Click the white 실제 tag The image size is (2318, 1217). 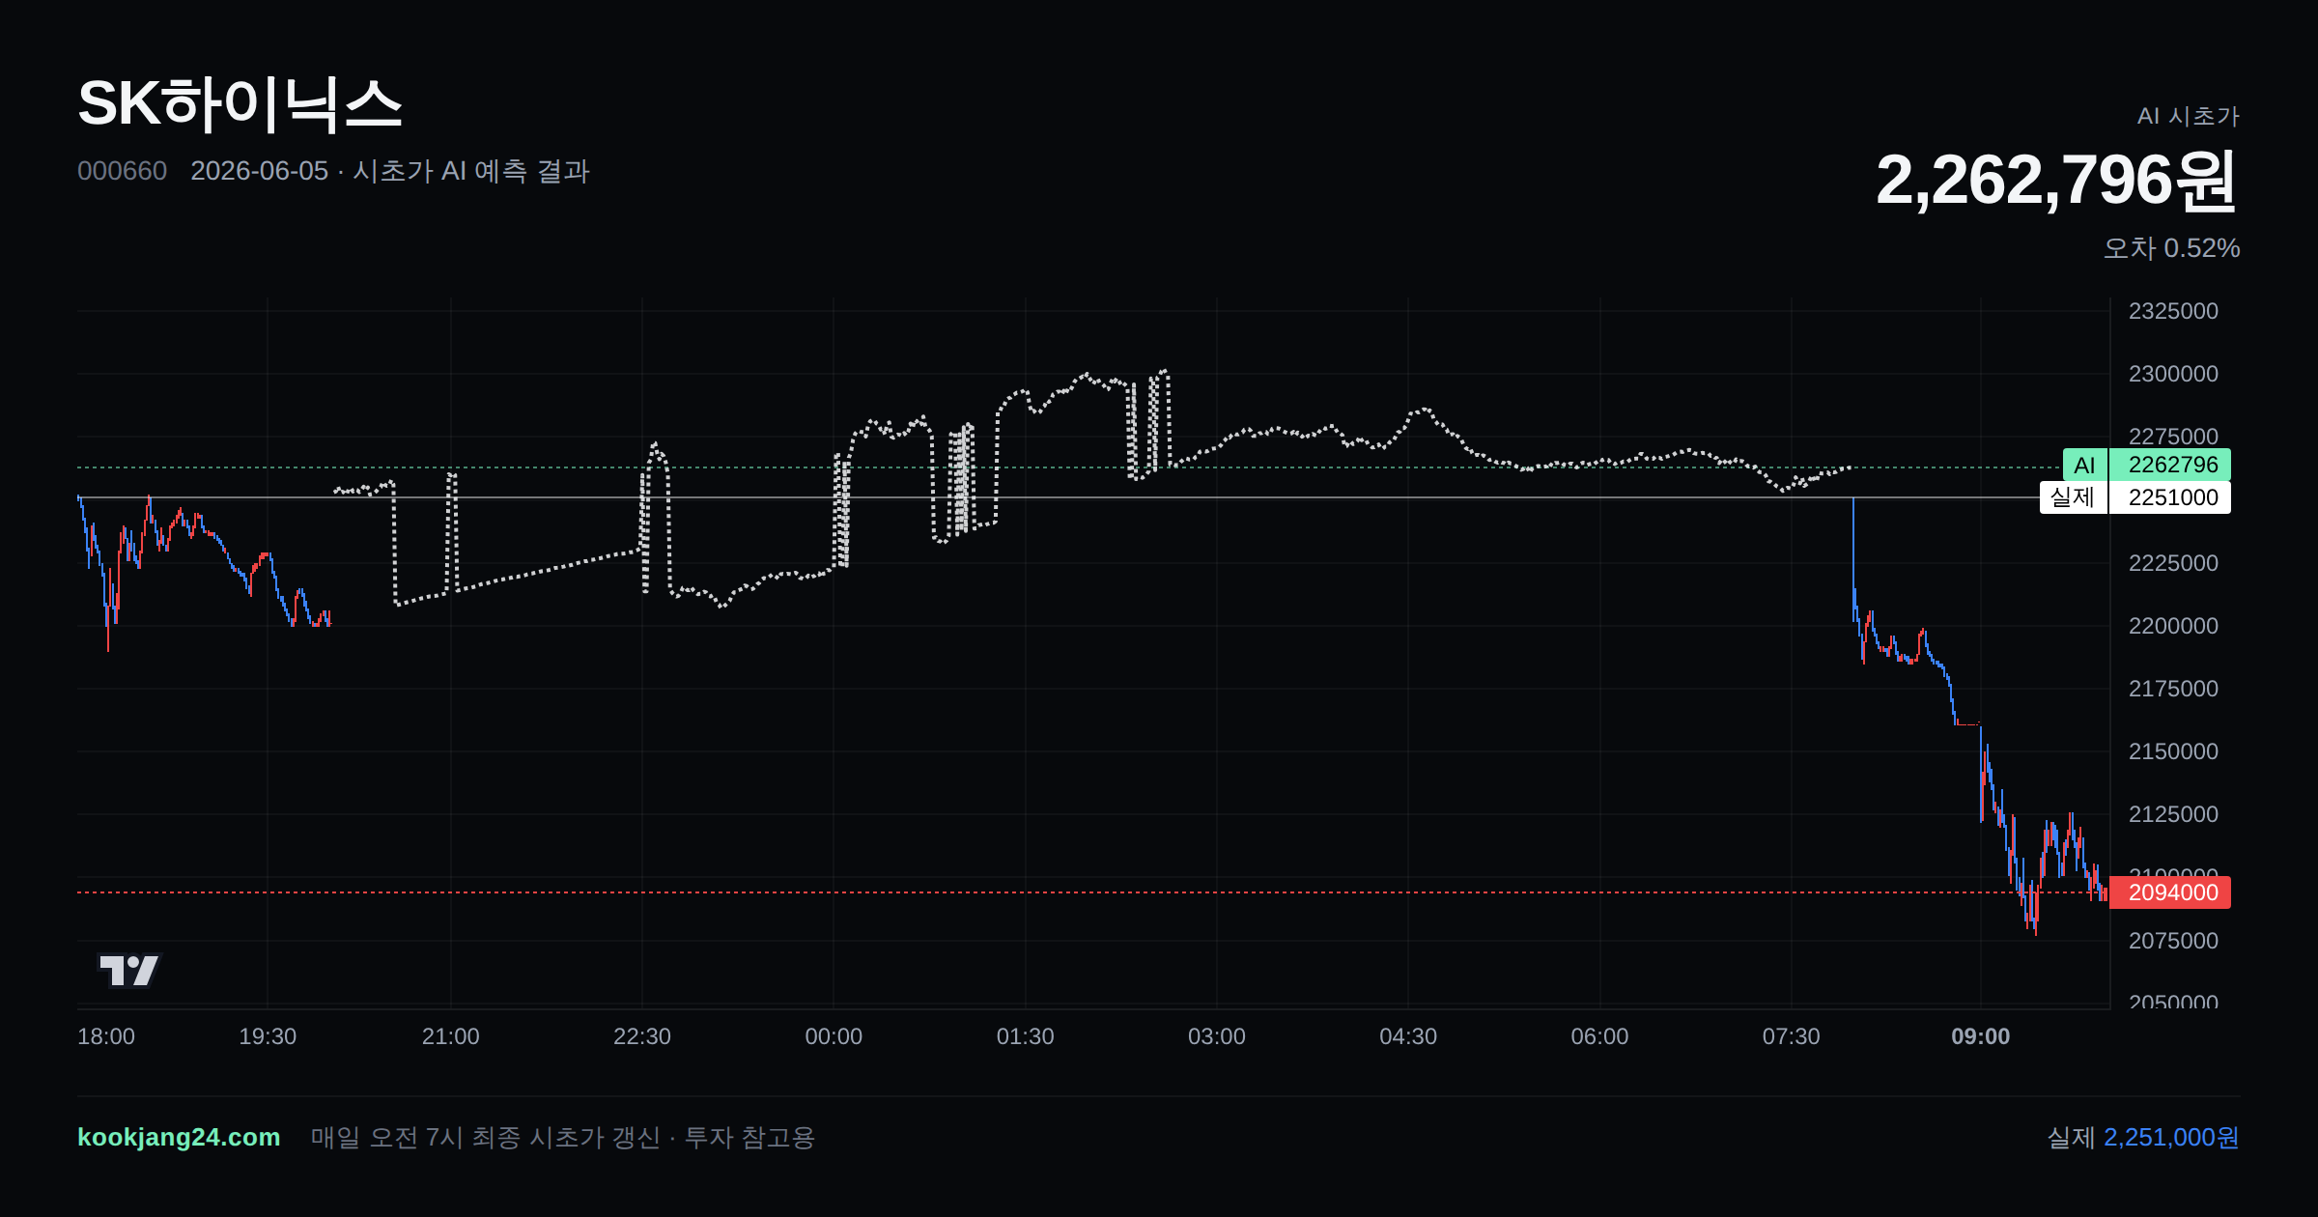[2073, 497]
